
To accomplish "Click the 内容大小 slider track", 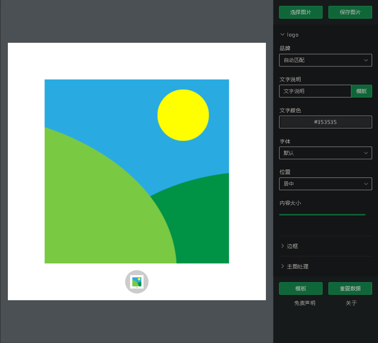I will [325, 215].
